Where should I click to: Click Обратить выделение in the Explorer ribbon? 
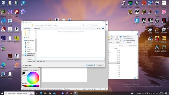[129, 40]
